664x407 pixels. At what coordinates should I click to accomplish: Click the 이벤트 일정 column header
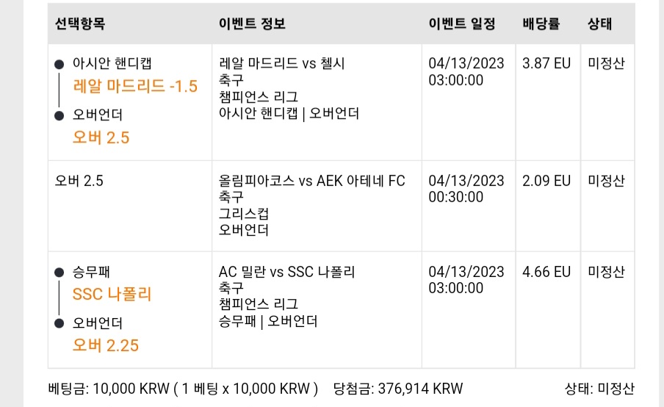[x=462, y=24]
